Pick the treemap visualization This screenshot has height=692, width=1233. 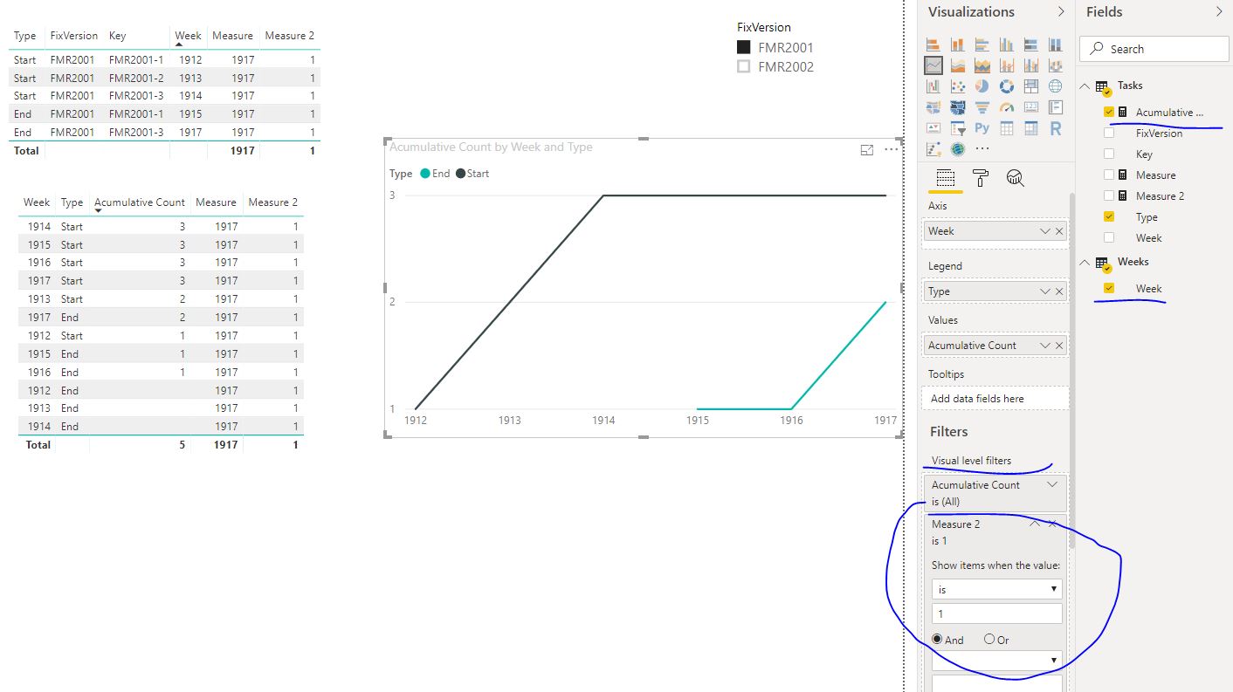[1031, 86]
